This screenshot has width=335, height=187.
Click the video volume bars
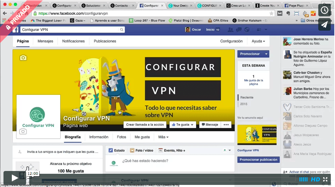point(303,179)
